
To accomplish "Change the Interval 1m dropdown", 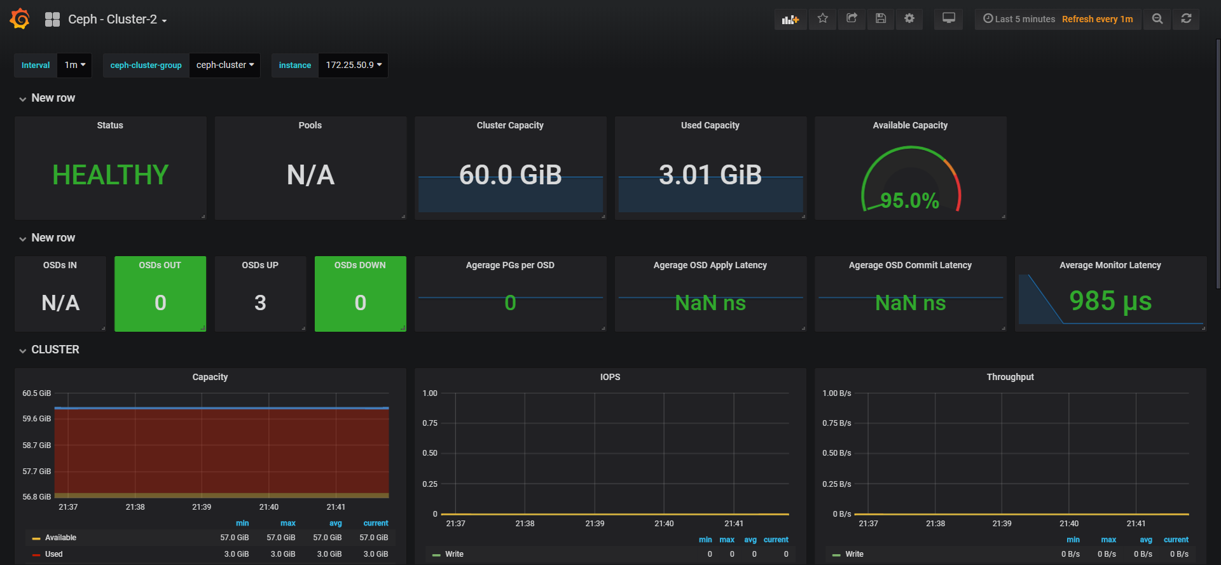I will tap(74, 65).
